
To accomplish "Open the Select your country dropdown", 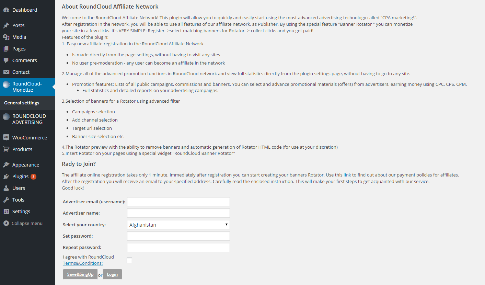I will pyautogui.click(x=178, y=225).
